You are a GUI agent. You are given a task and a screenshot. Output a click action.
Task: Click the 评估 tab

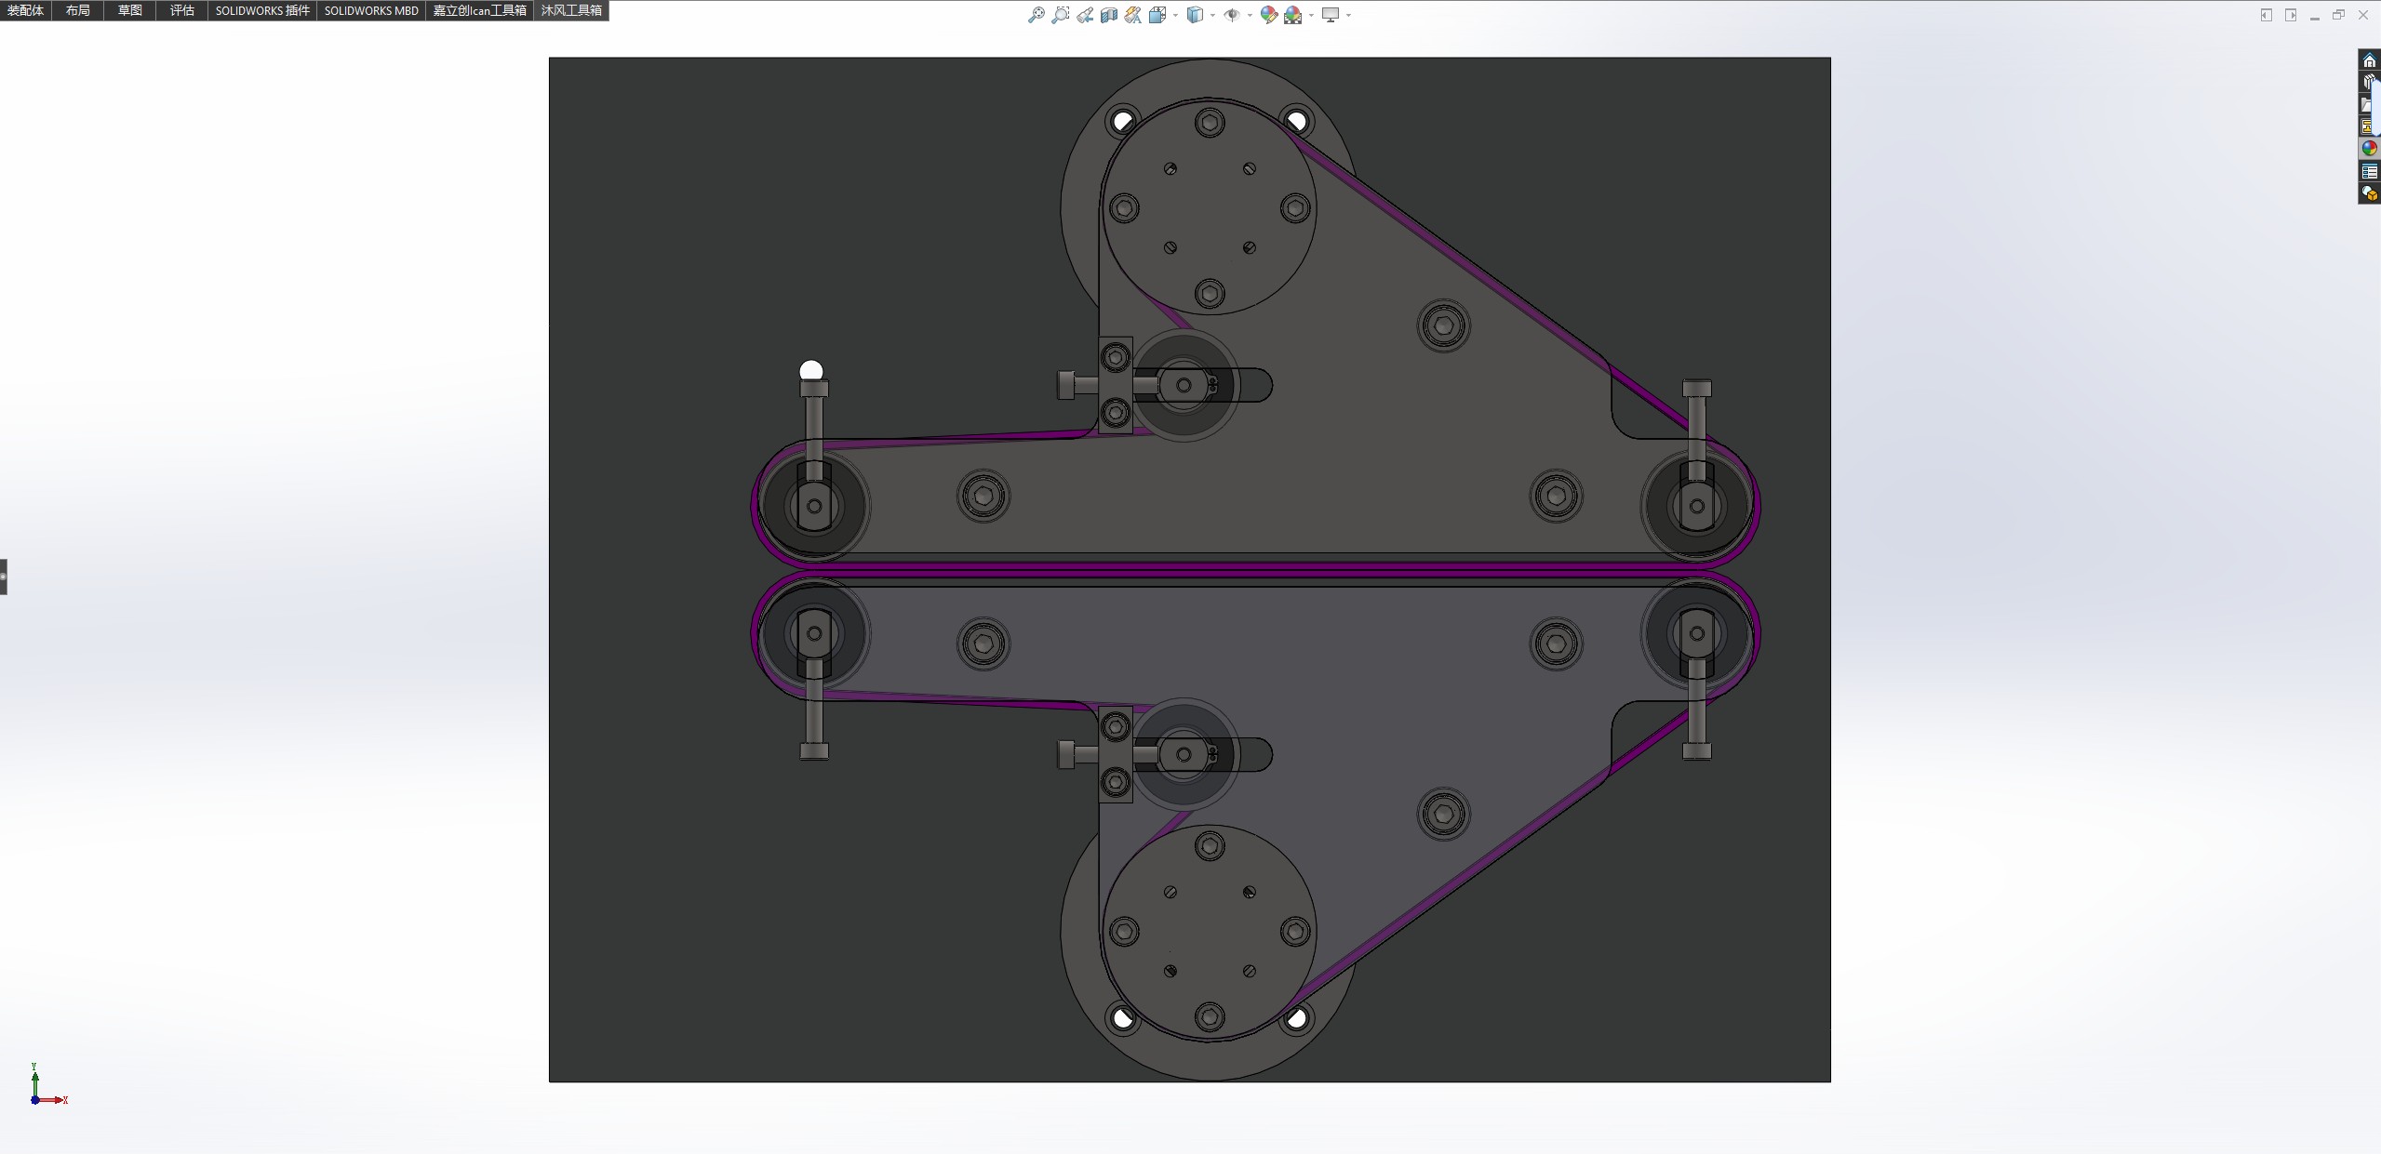[182, 10]
